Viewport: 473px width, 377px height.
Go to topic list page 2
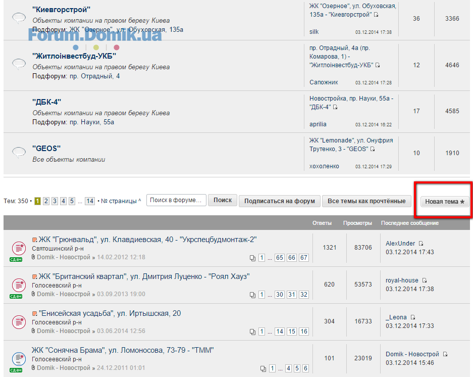pos(46,201)
